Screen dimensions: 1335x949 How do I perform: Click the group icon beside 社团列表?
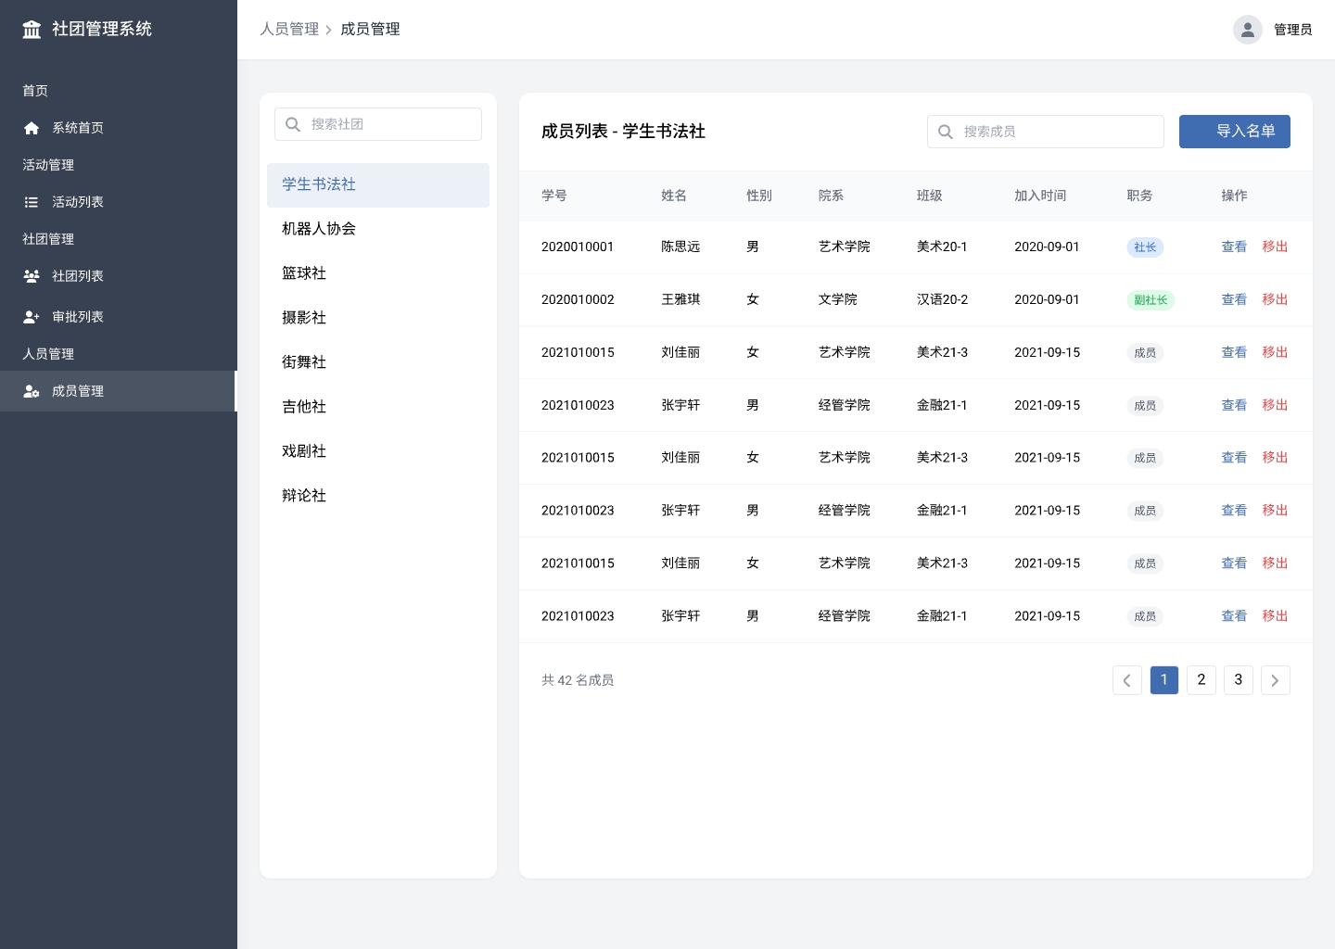[x=32, y=276]
